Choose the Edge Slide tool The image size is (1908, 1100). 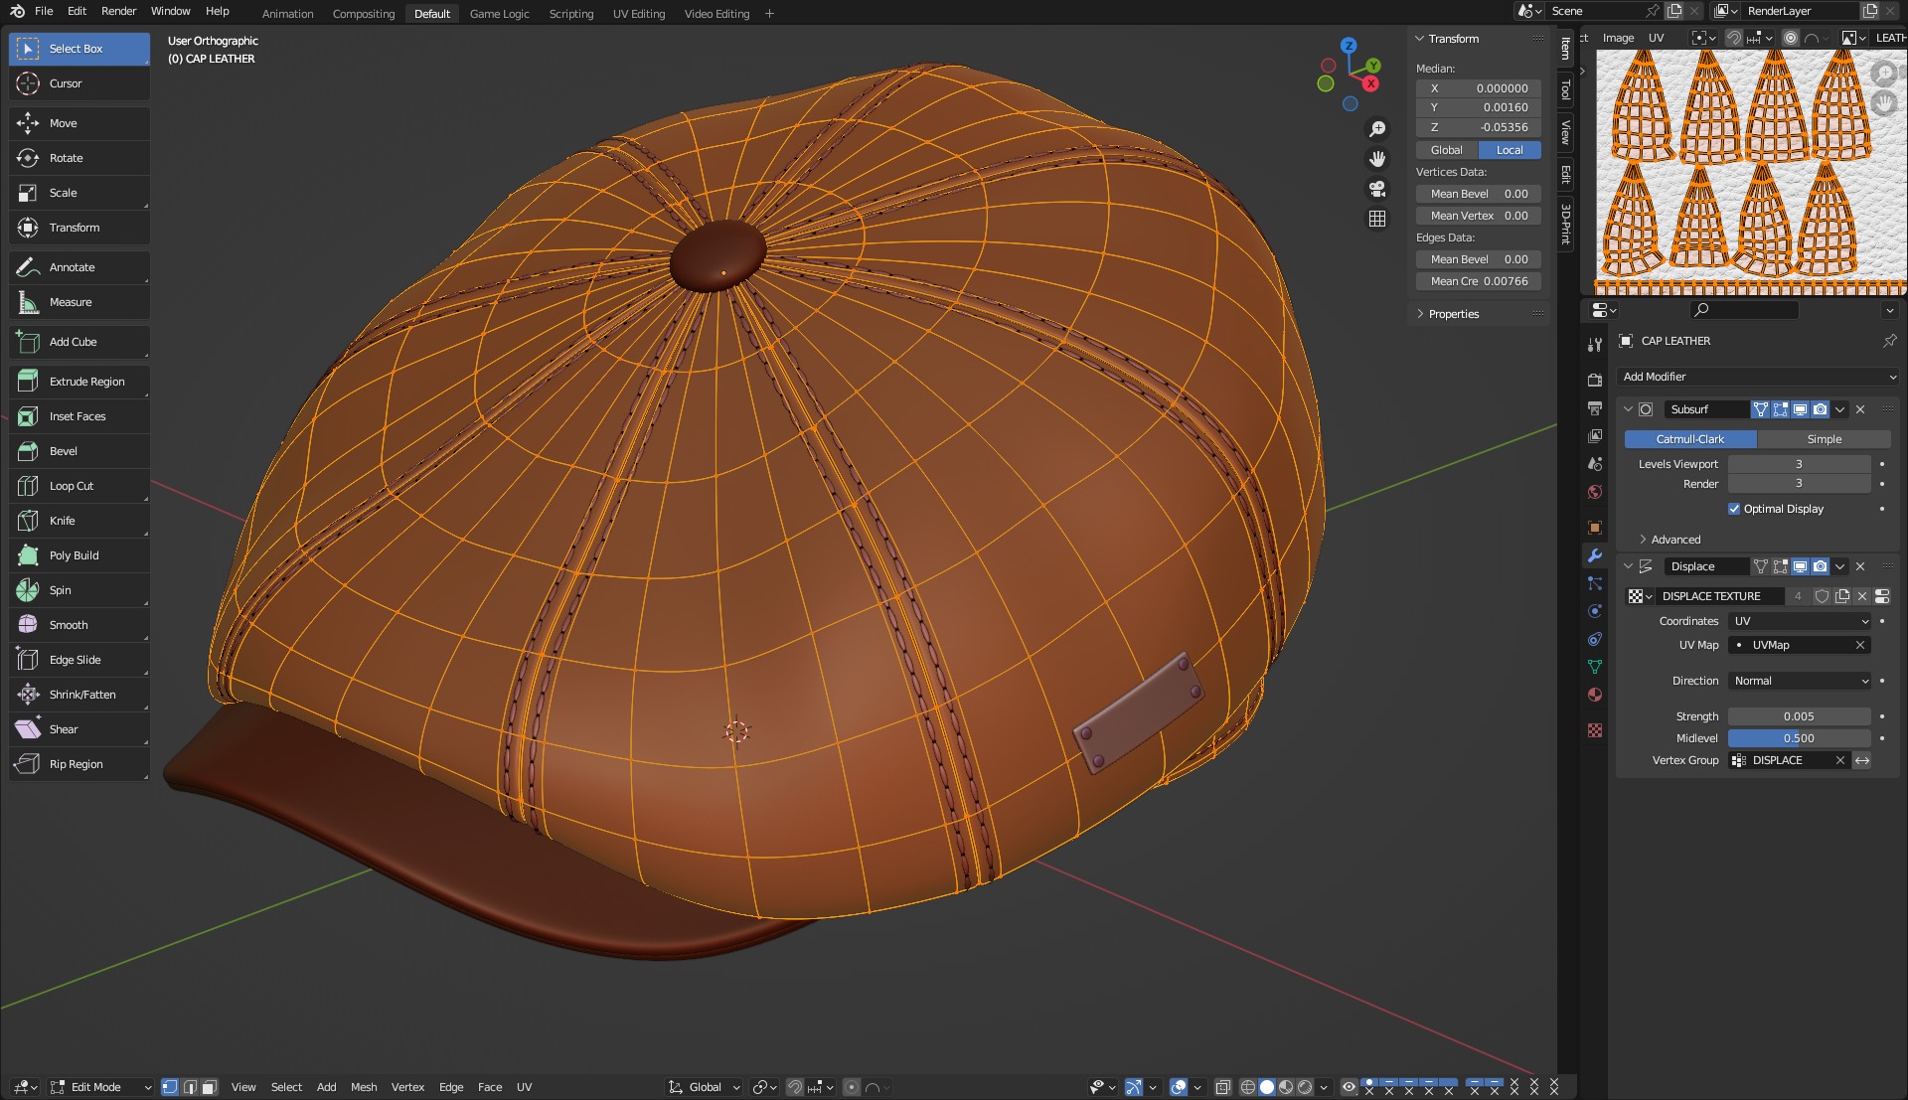coord(79,660)
